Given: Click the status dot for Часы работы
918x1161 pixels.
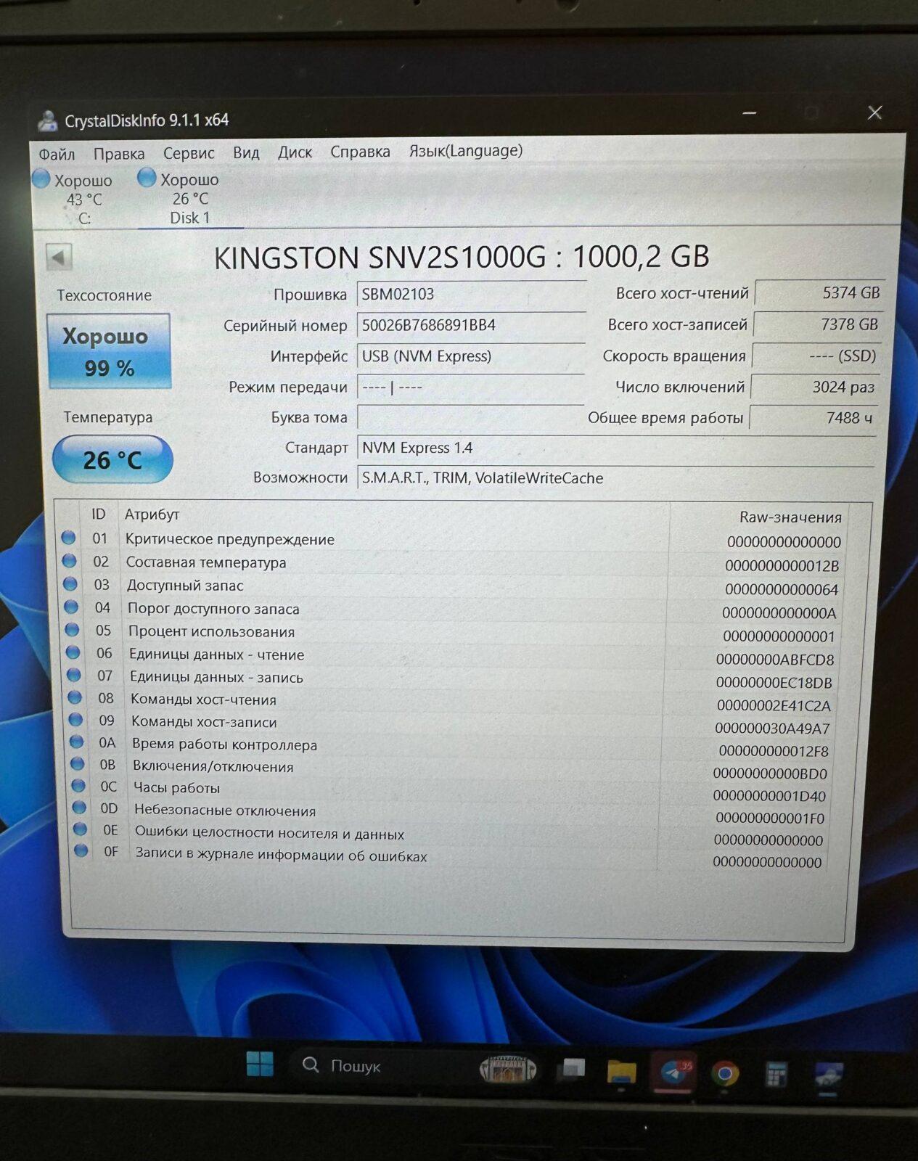Looking at the screenshot, I should (x=78, y=785).
